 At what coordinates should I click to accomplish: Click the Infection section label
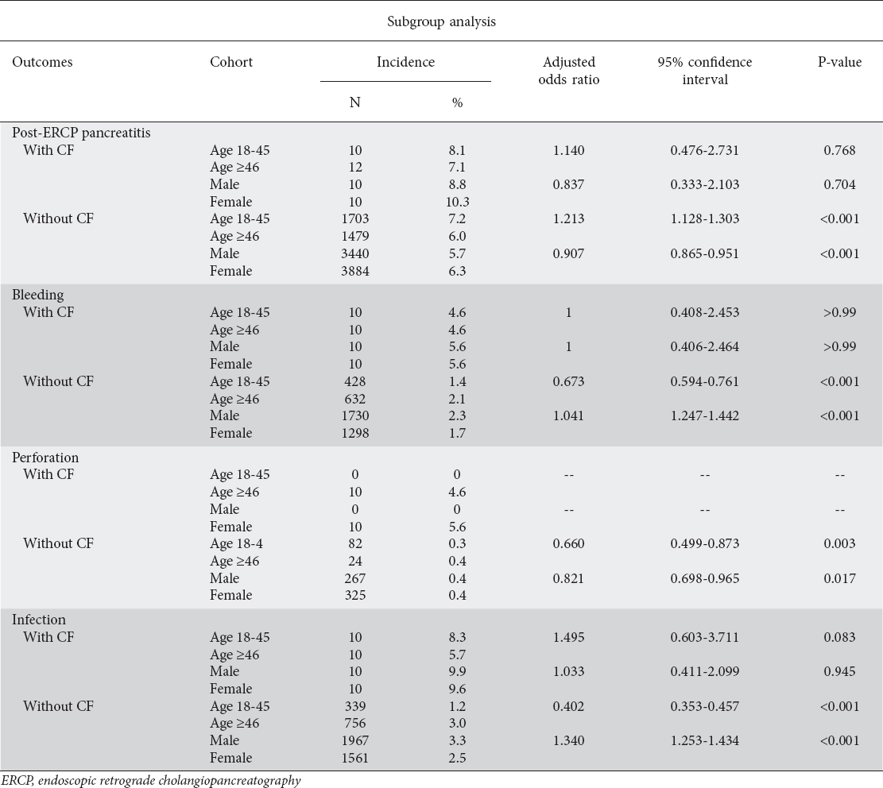pyautogui.click(x=39, y=619)
